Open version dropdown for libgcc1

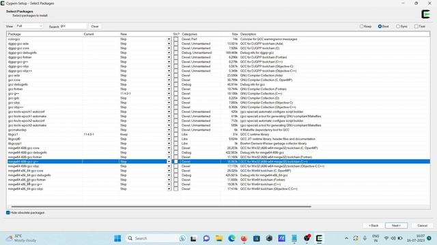coord(169,135)
